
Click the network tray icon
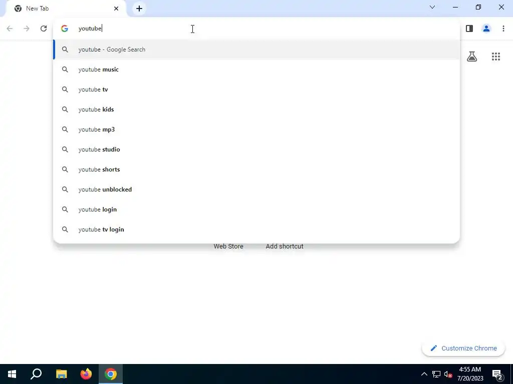click(436, 374)
